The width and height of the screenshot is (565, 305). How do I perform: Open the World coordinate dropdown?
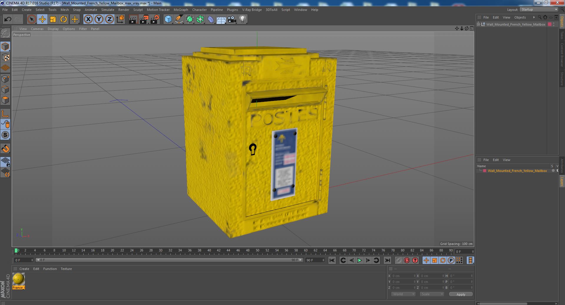click(x=403, y=294)
